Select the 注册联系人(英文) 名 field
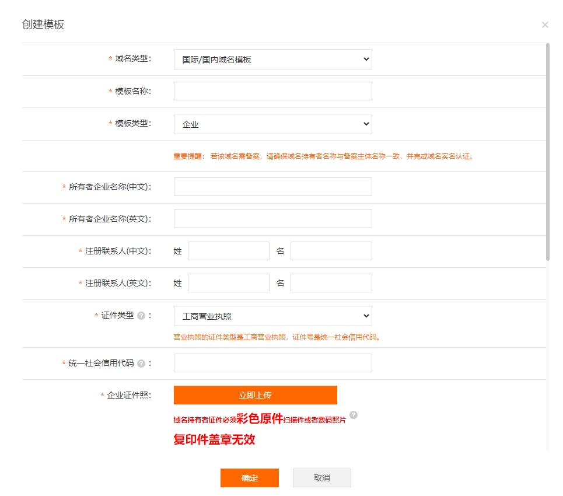 point(331,283)
